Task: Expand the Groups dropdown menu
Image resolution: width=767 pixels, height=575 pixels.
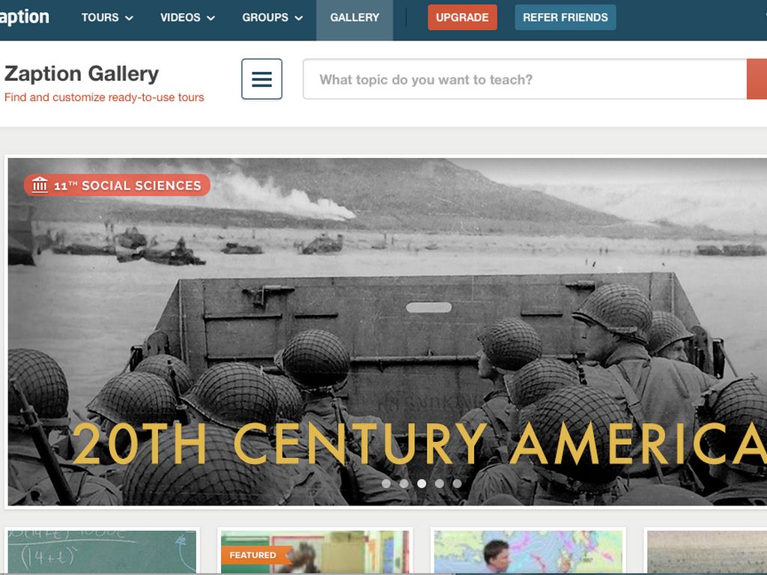Action: click(273, 18)
